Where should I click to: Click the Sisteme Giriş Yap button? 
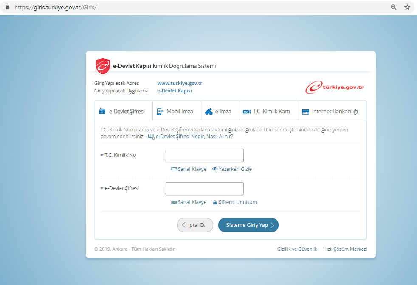point(248,225)
